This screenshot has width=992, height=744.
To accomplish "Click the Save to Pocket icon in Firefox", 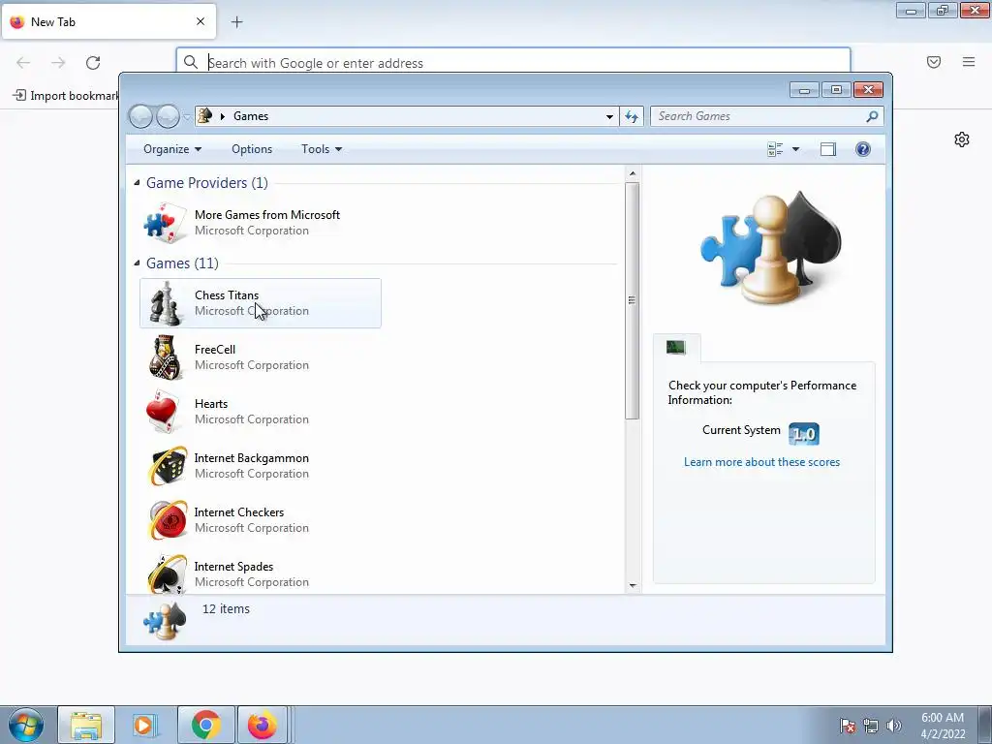I will (x=934, y=62).
